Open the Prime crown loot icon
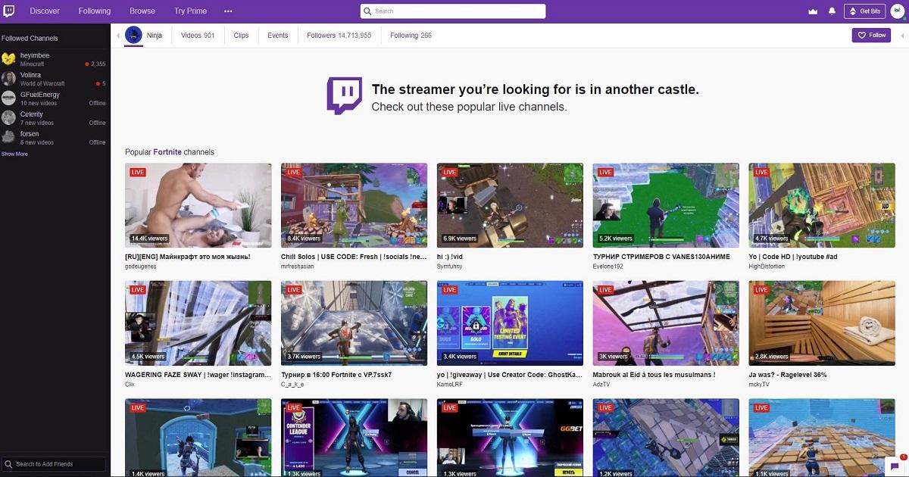Viewport: 909px width, 477px height. (x=814, y=11)
